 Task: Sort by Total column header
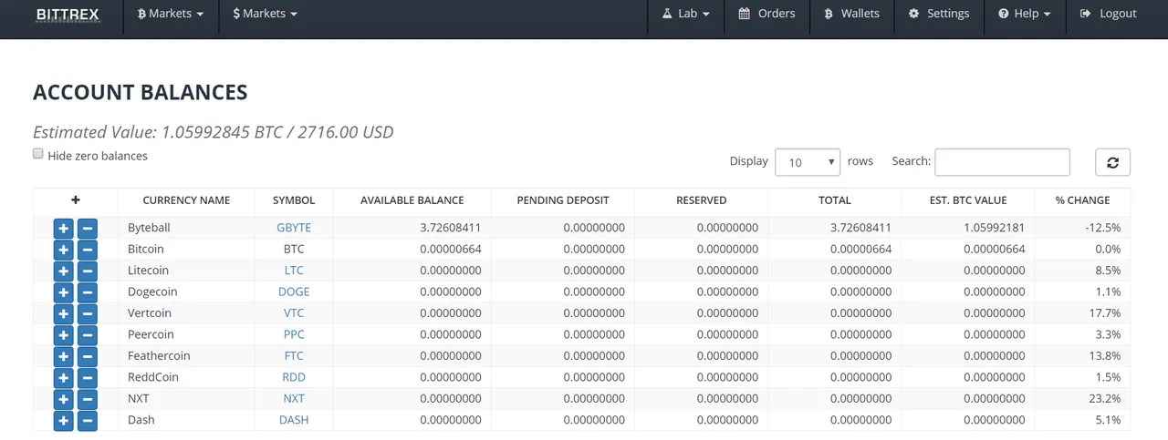point(835,200)
